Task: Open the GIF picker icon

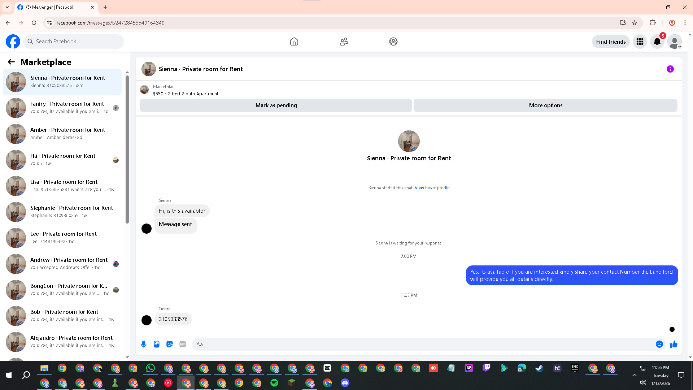Action: (x=183, y=344)
